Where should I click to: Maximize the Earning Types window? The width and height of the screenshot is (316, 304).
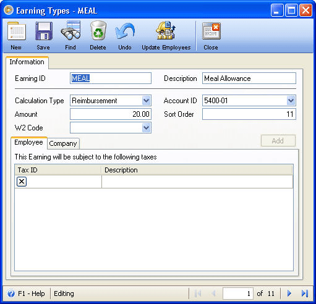pos(291,10)
